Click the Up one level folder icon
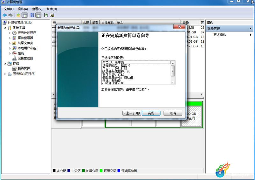Viewport: 255px width, 180px height. coord(18,15)
